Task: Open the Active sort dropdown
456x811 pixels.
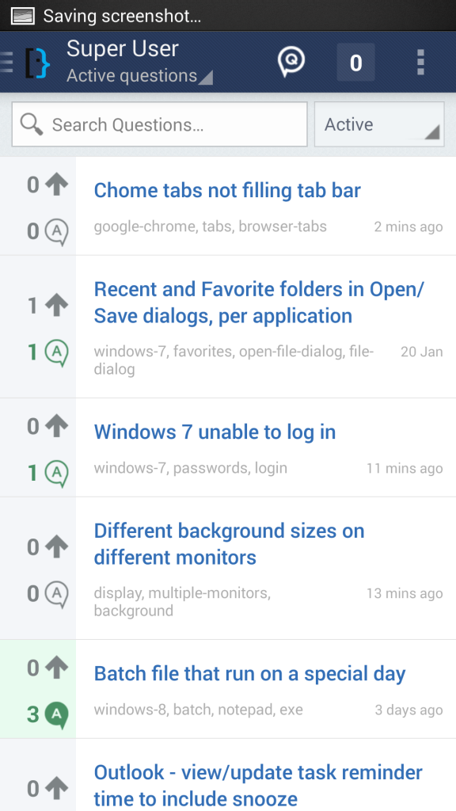Action: (x=379, y=124)
